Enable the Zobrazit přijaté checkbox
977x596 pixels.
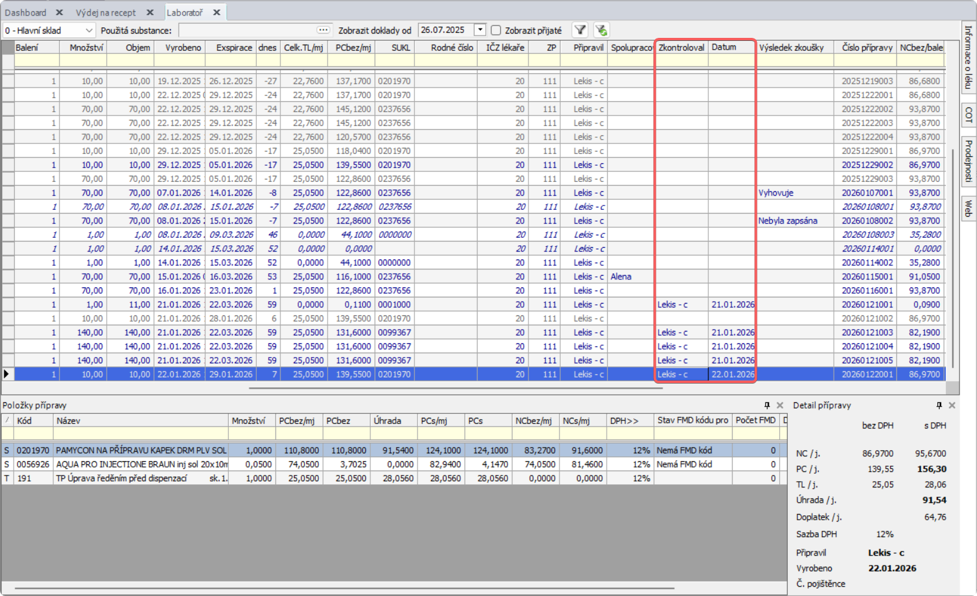click(x=496, y=30)
